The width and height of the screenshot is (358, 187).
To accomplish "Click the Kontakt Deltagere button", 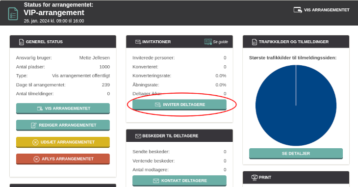I will (179, 181).
